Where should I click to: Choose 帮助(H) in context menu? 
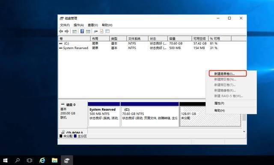(231, 110)
